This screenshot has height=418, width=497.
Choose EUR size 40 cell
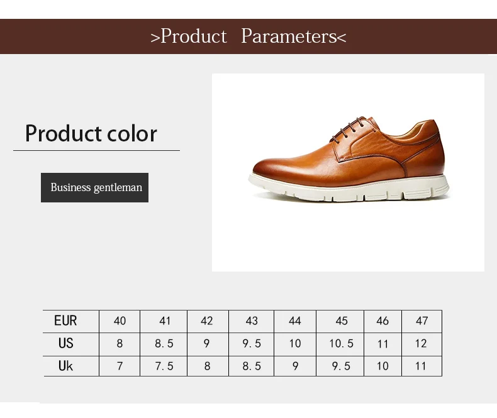[120, 321]
